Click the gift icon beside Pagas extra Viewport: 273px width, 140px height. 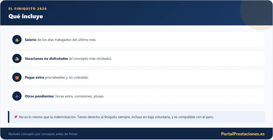(17, 77)
